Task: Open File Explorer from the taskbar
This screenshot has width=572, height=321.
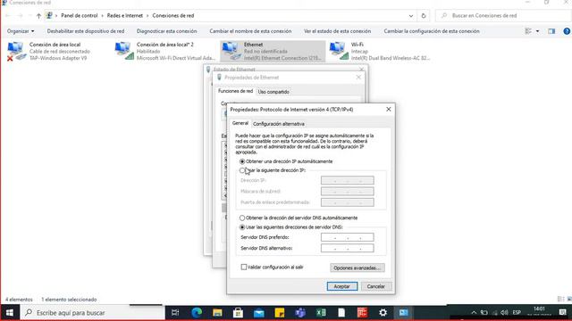Action: (217, 313)
